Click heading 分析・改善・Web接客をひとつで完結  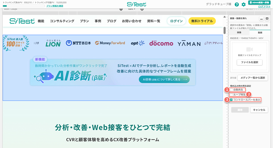tap(113, 128)
